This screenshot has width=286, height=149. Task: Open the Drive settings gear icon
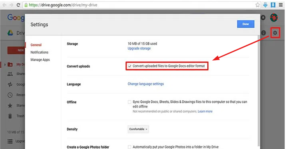pyautogui.click(x=275, y=33)
